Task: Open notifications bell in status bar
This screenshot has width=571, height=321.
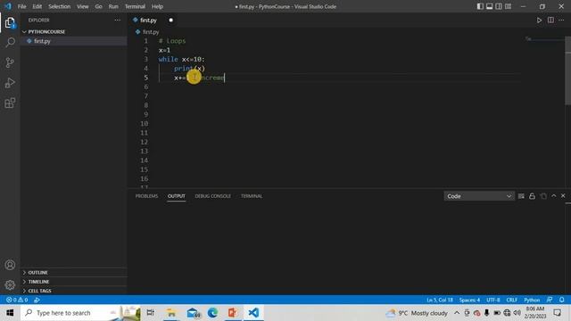Action: [562, 300]
